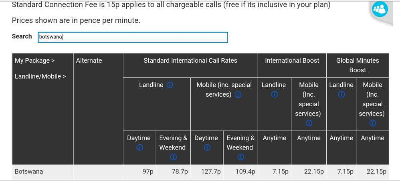Click the Global Minutes Boost header
This screenshot has width=400, height=181.
(358, 65)
